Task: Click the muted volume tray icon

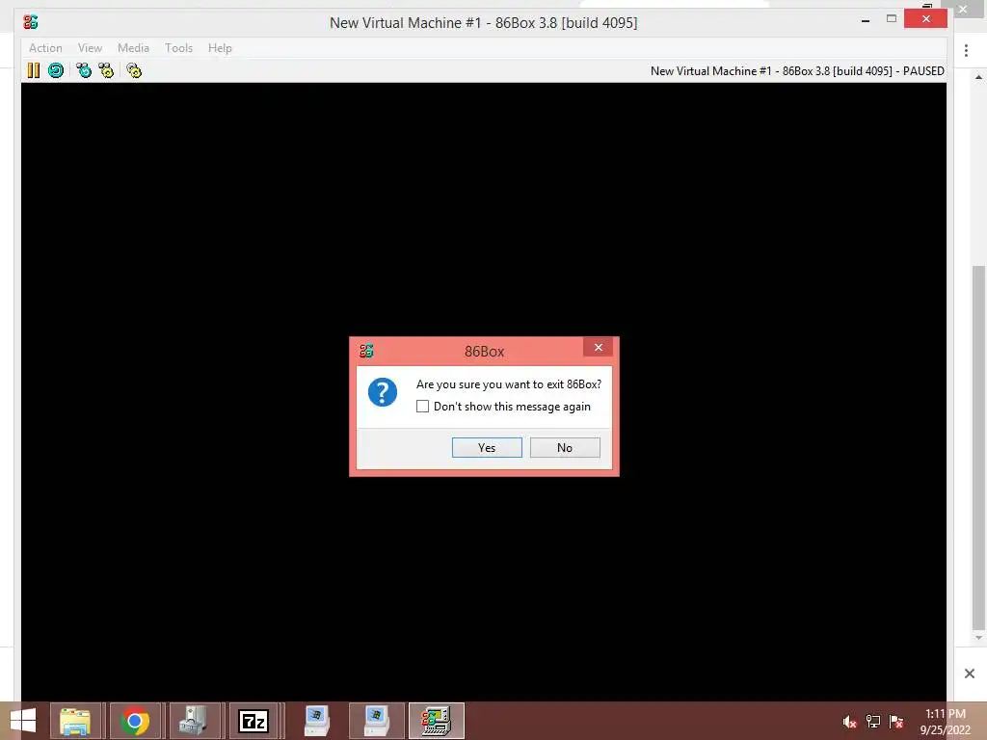Action: [x=849, y=722]
